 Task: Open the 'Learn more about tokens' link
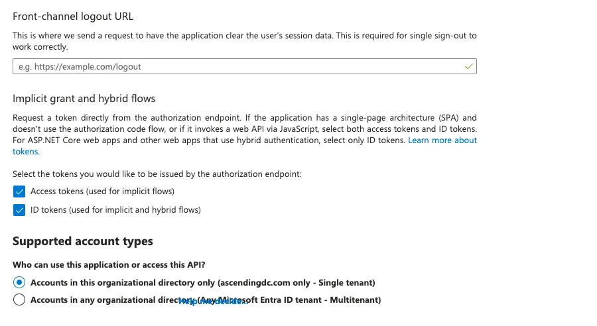[x=442, y=140]
